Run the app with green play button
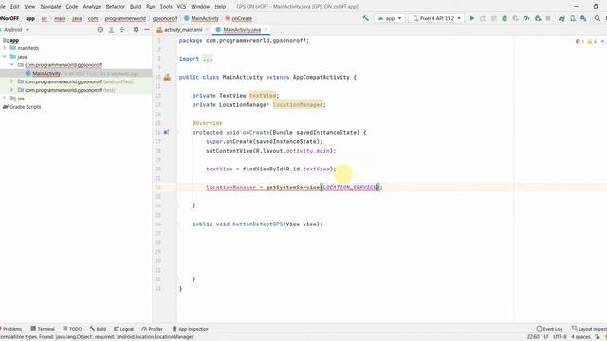This screenshot has height=341, width=607. [x=472, y=18]
